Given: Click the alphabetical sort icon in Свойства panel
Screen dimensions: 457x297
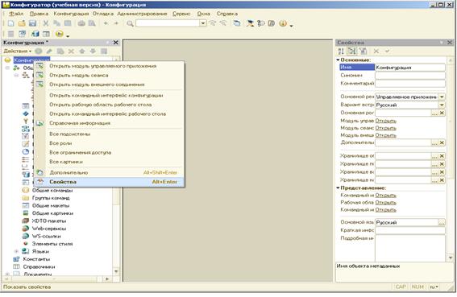Looking at the screenshot, I should pos(341,52).
